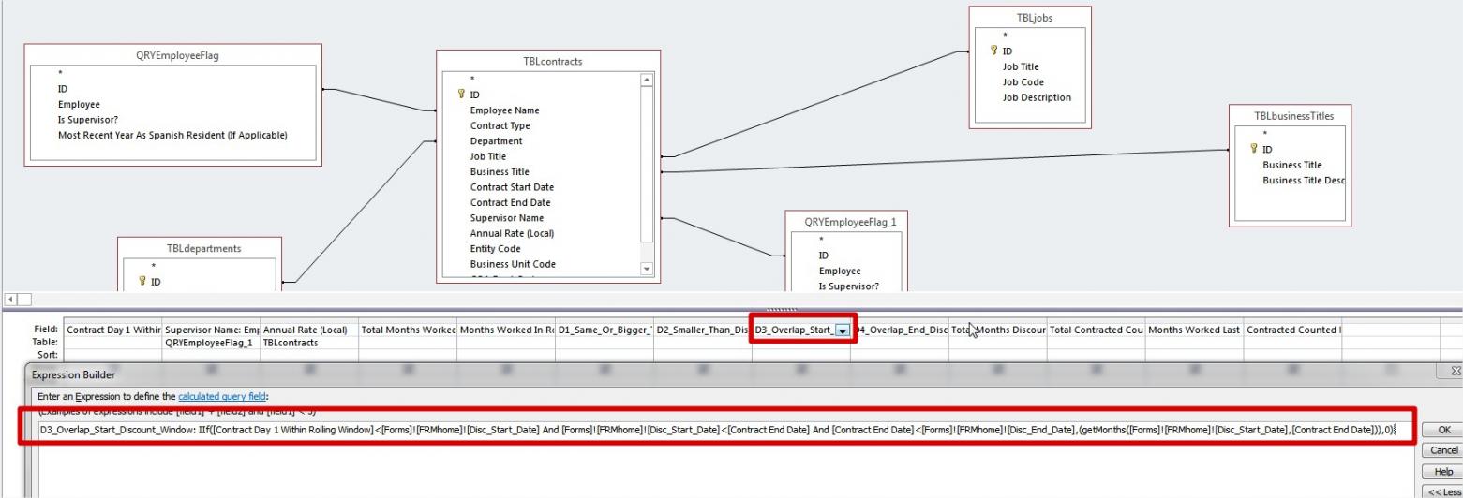Image resolution: width=1463 pixels, height=498 pixels.
Task: Select Is Supervisor? in QRYEmployeeFlag_1
Action: pos(849,286)
